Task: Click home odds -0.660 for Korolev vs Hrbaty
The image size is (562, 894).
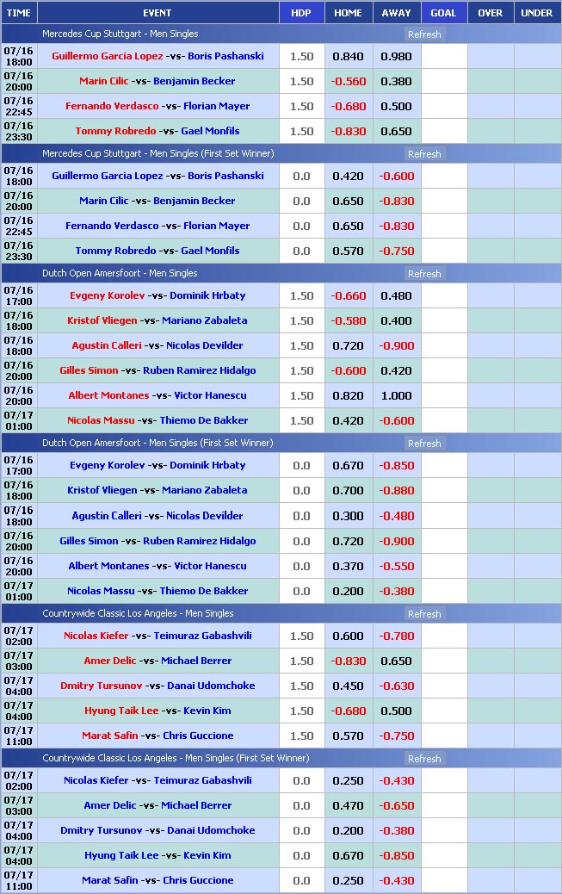Action: (348, 295)
